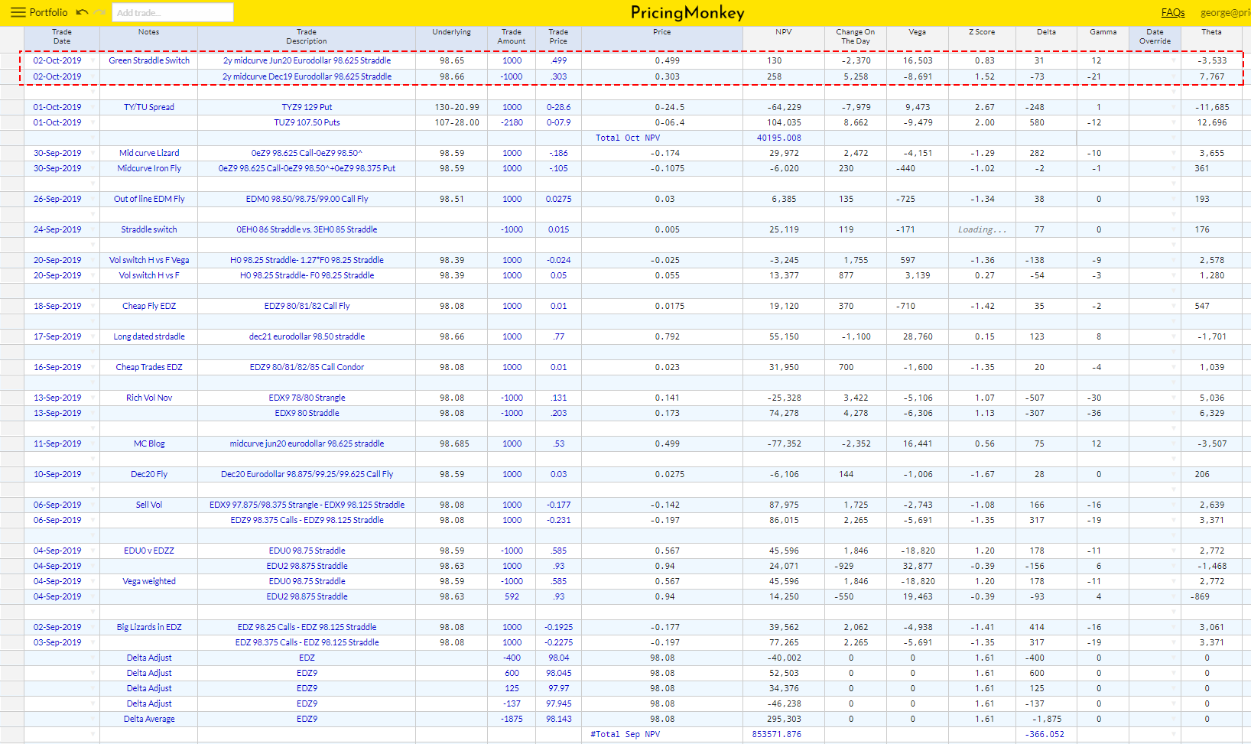Click the Dec20 Fly note cell
This screenshot has width=1251, height=744.
[149, 474]
